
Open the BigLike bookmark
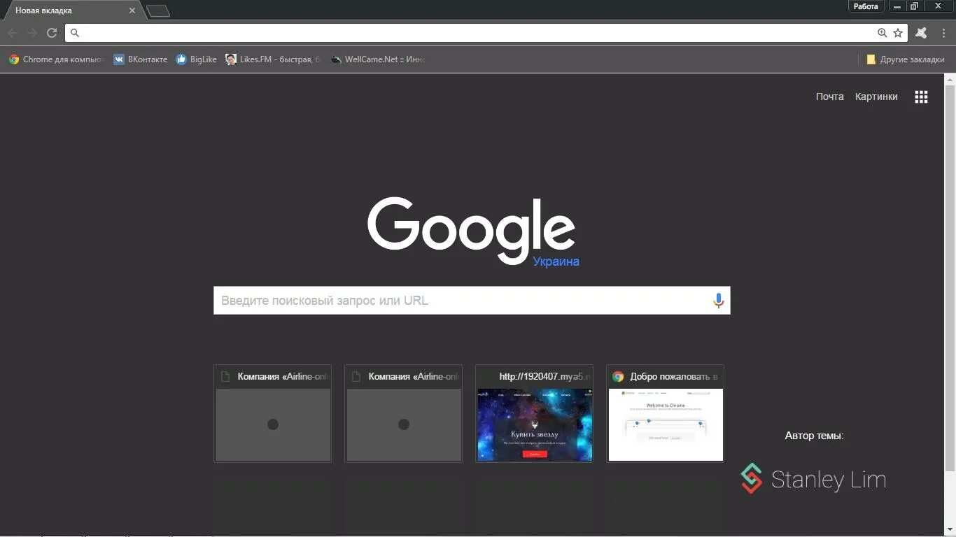197,59
